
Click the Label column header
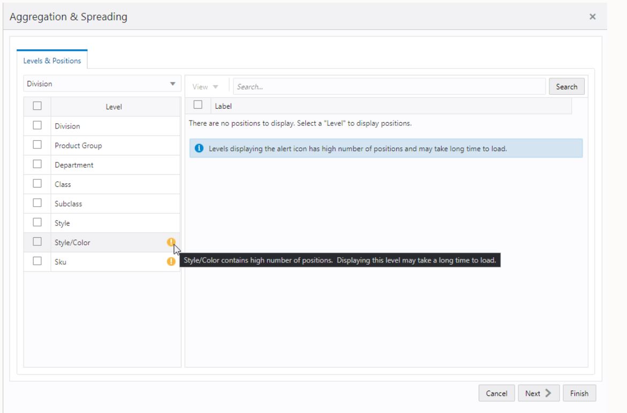(391, 106)
